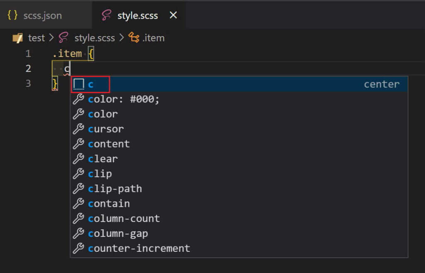The image size is (425, 273).
Task: Choose the 'cursor' suggestion
Action: tap(239, 129)
